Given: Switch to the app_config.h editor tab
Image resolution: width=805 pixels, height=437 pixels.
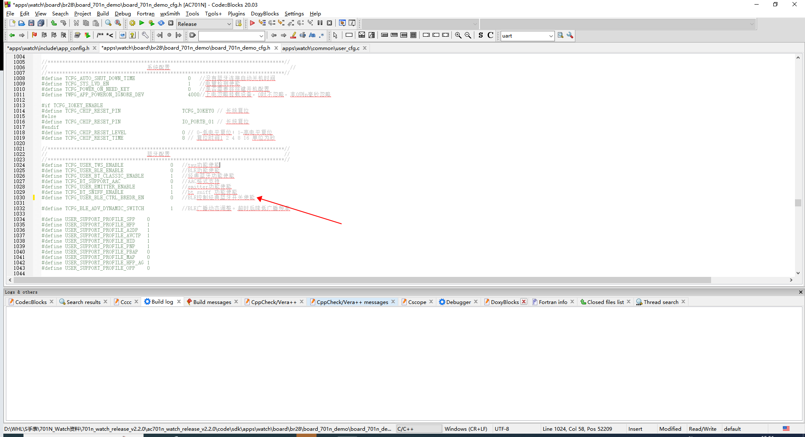Looking at the screenshot, I should point(48,48).
